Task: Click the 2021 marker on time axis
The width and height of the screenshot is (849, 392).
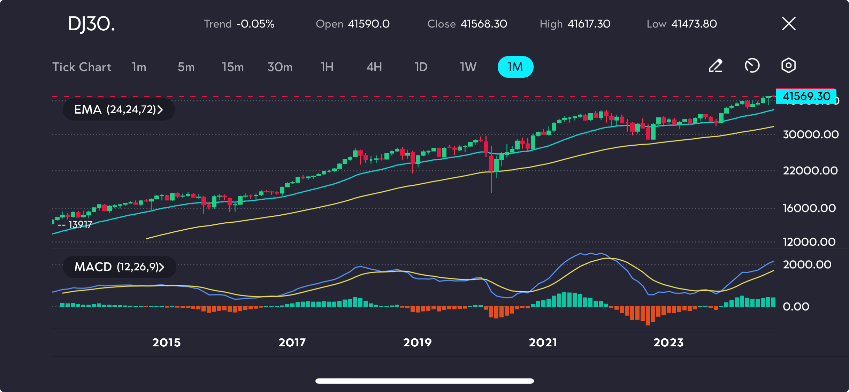Action: coord(543,343)
